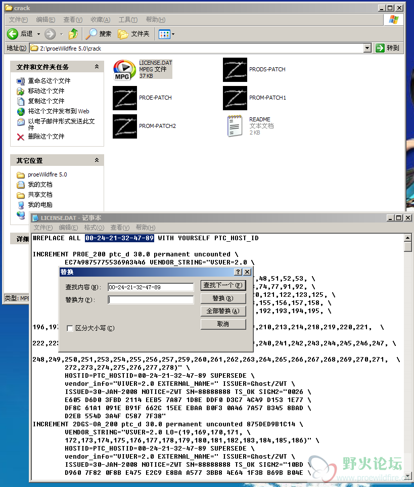Open the File (文件) menu in Notepad

[43, 228]
